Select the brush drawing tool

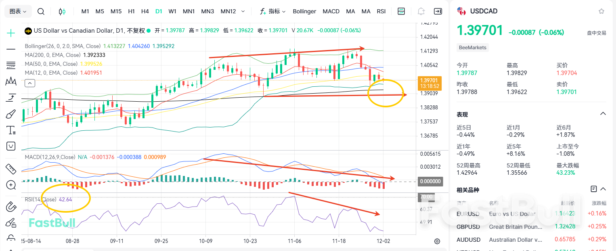pos(11,113)
